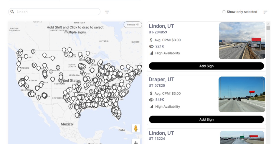Click the cluster pin in southern Florida
This screenshot has height=144, width=271.
[118, 116]
